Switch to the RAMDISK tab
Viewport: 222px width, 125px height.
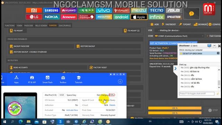pos(53,25)
